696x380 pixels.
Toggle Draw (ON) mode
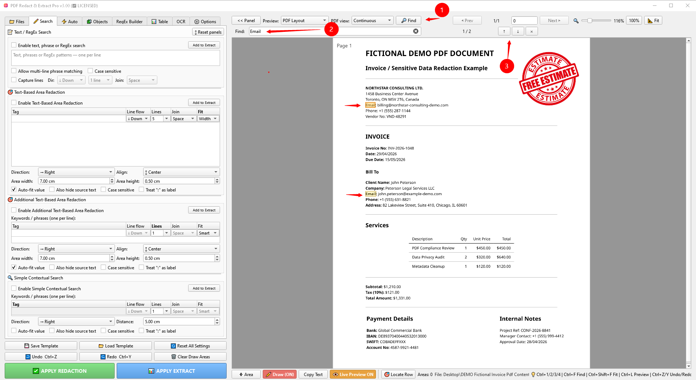(x=279, y=375)
